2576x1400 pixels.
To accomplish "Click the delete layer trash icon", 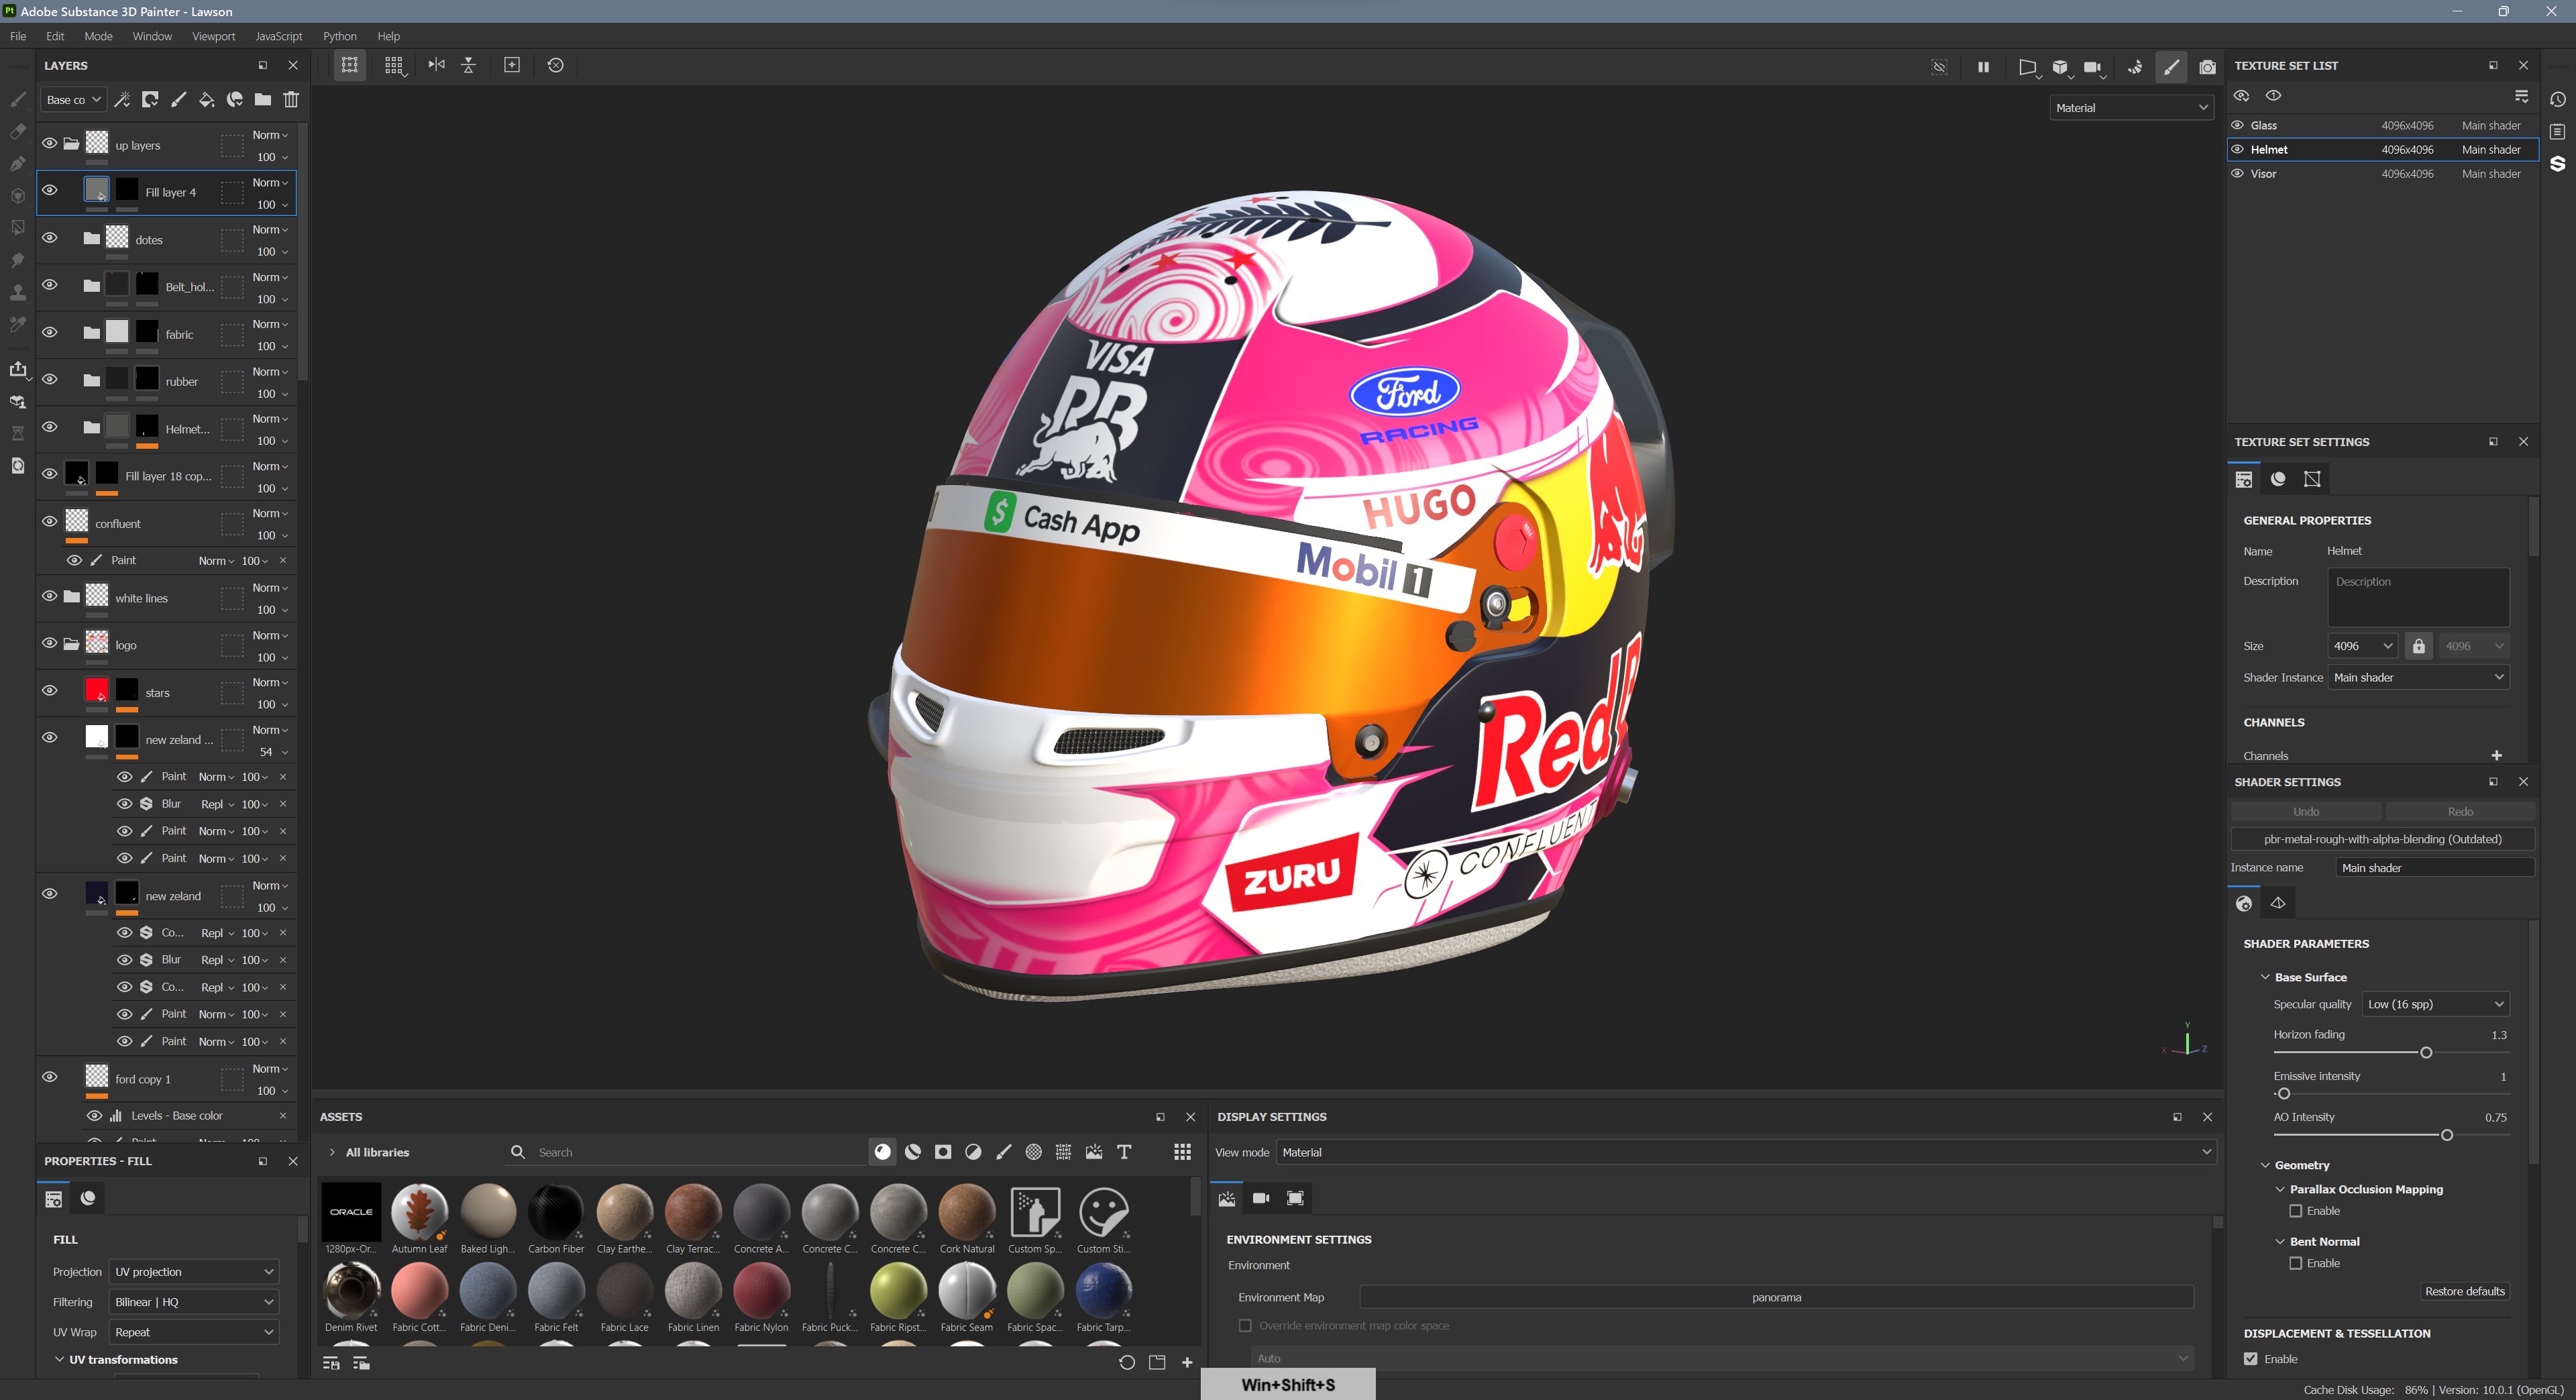I will [291, 100].
